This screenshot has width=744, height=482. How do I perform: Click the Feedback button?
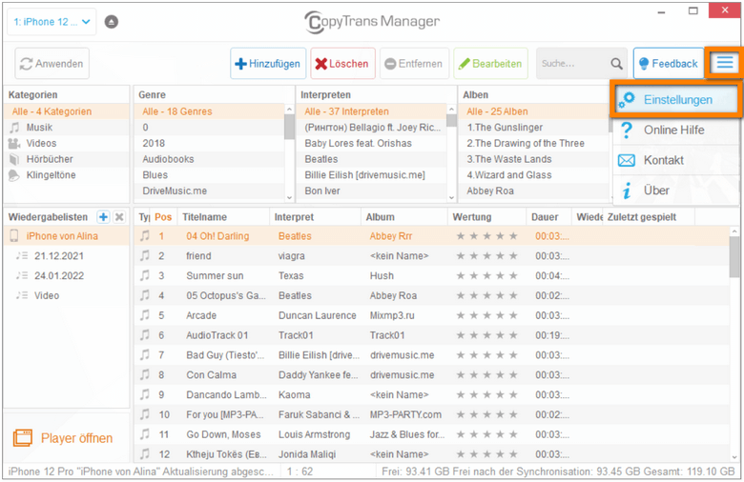[669, 64]
